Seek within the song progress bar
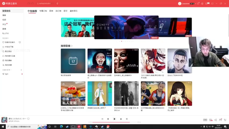 114,122
